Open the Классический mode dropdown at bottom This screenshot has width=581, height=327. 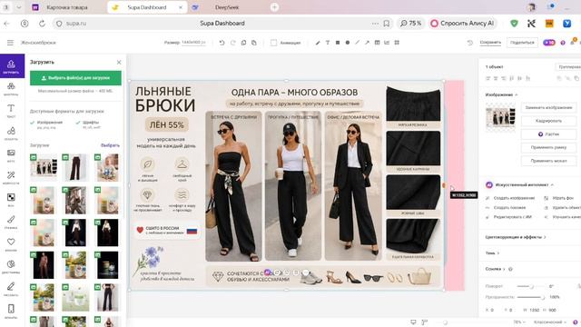(549, 322)
